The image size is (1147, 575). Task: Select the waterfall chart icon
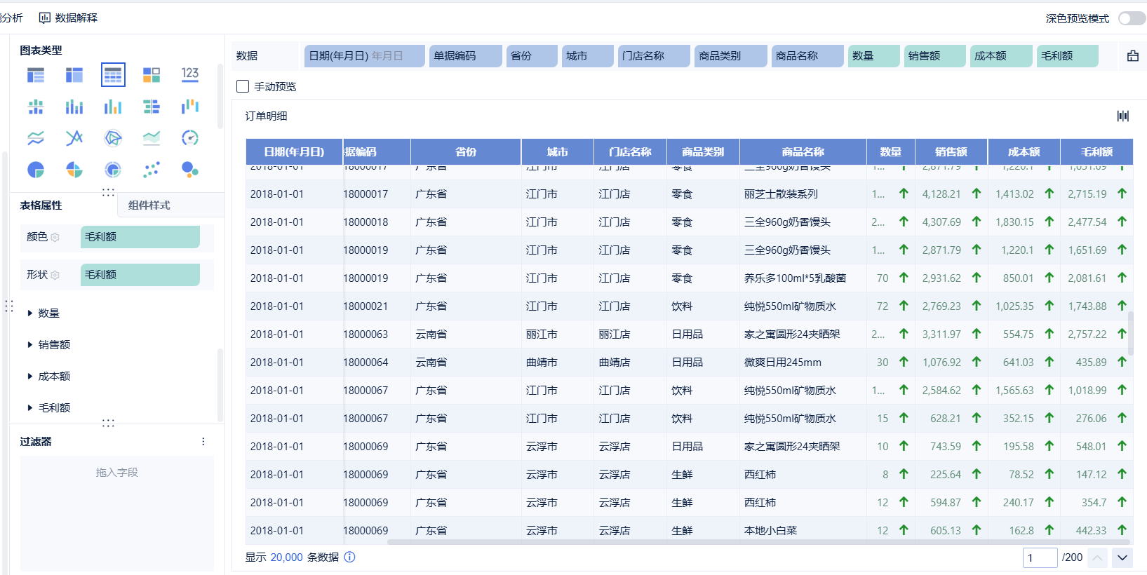click(190, 107)
